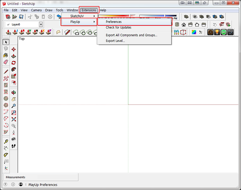Viewport: 241px width, 190px height.
Task: Select the Look Around eye tool
Action: click(13, 139)
